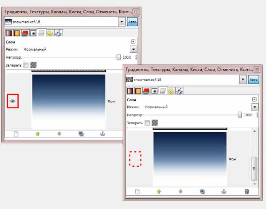Screen dimensions: 266x209
Task: Click scrollbar up arrow in front window
Action: pos(254,131)
